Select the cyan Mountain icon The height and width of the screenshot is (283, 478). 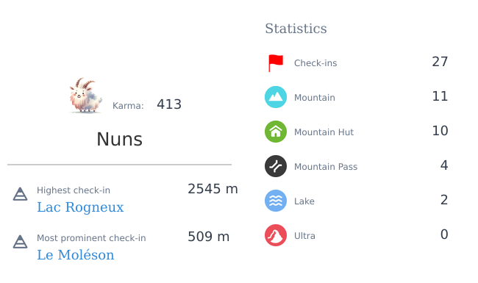pos(276,97)
